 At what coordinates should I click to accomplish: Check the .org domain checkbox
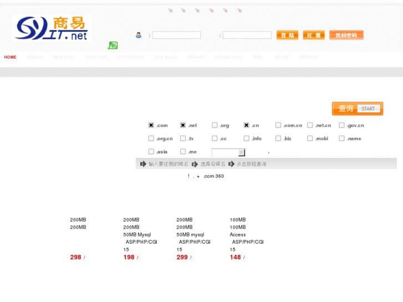(215, 125)
